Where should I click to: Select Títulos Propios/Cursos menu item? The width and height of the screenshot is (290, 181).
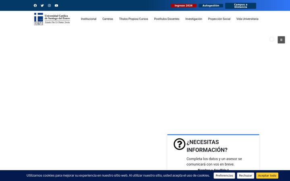[x=134, y=19]
